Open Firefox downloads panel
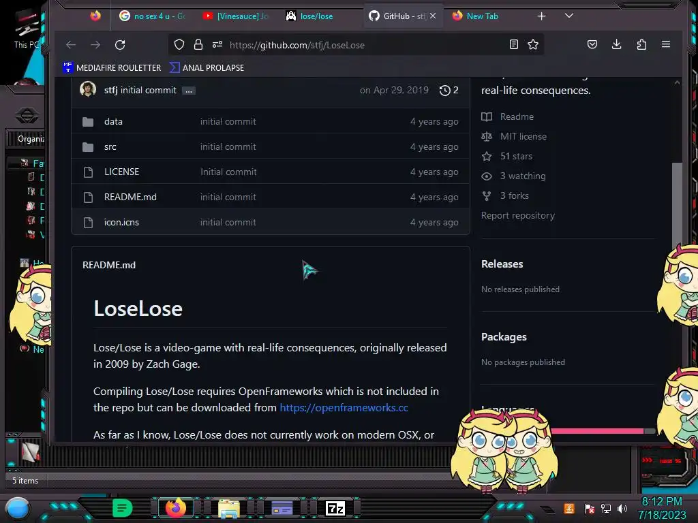Viewport: 698px width, 523px height. [616, 44]
